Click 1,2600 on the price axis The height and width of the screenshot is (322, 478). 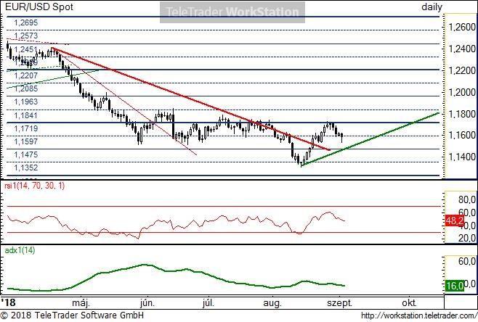click(462, 27)
